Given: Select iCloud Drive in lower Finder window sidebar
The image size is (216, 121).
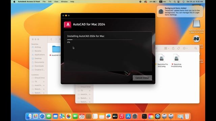Looking at the screenshot, I should [84, 87].
